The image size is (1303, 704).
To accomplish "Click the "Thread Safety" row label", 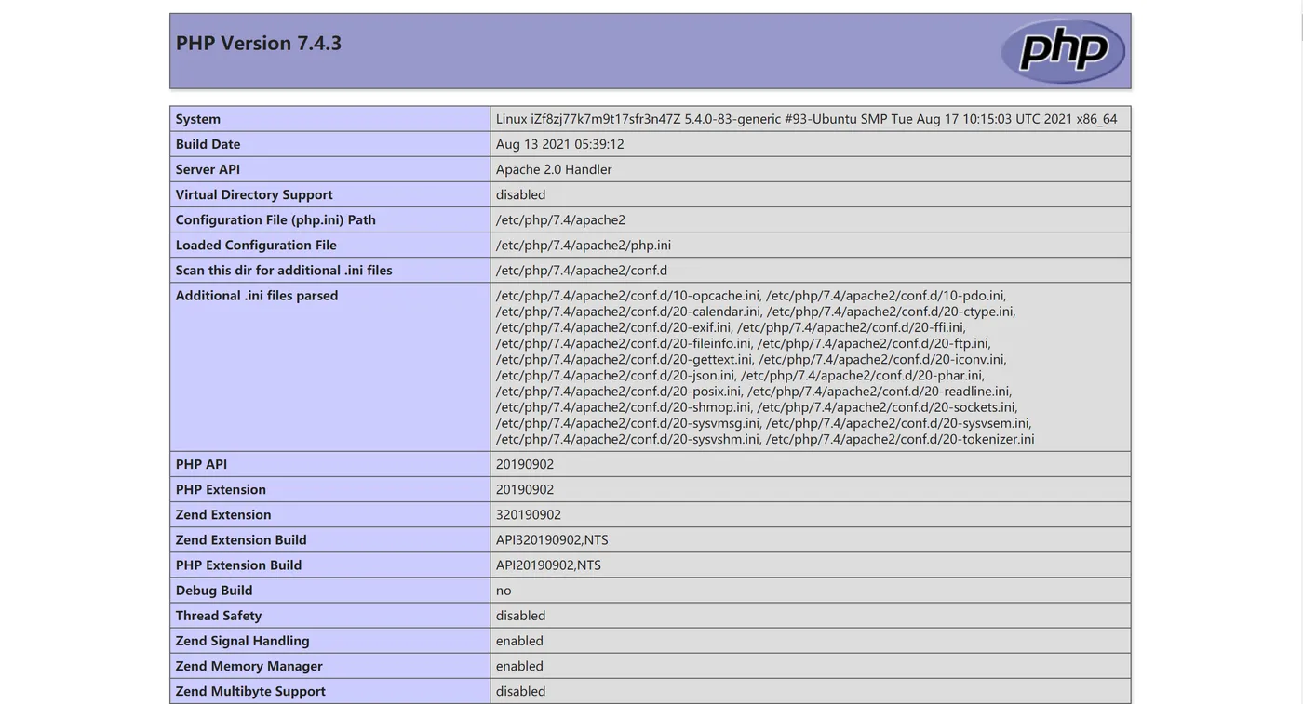I will [x=219, y=615].
